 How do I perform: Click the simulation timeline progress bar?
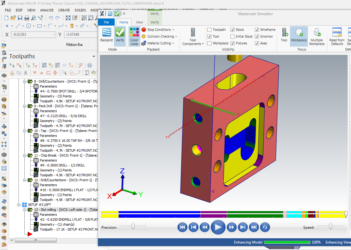[223, 214]
